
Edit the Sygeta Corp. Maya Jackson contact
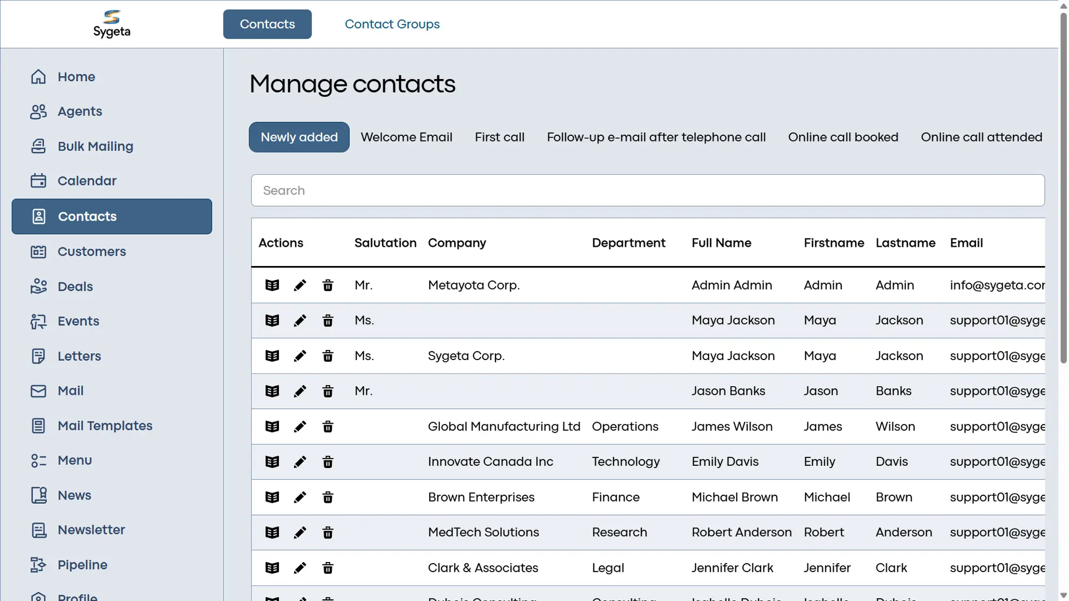(300, 356)
